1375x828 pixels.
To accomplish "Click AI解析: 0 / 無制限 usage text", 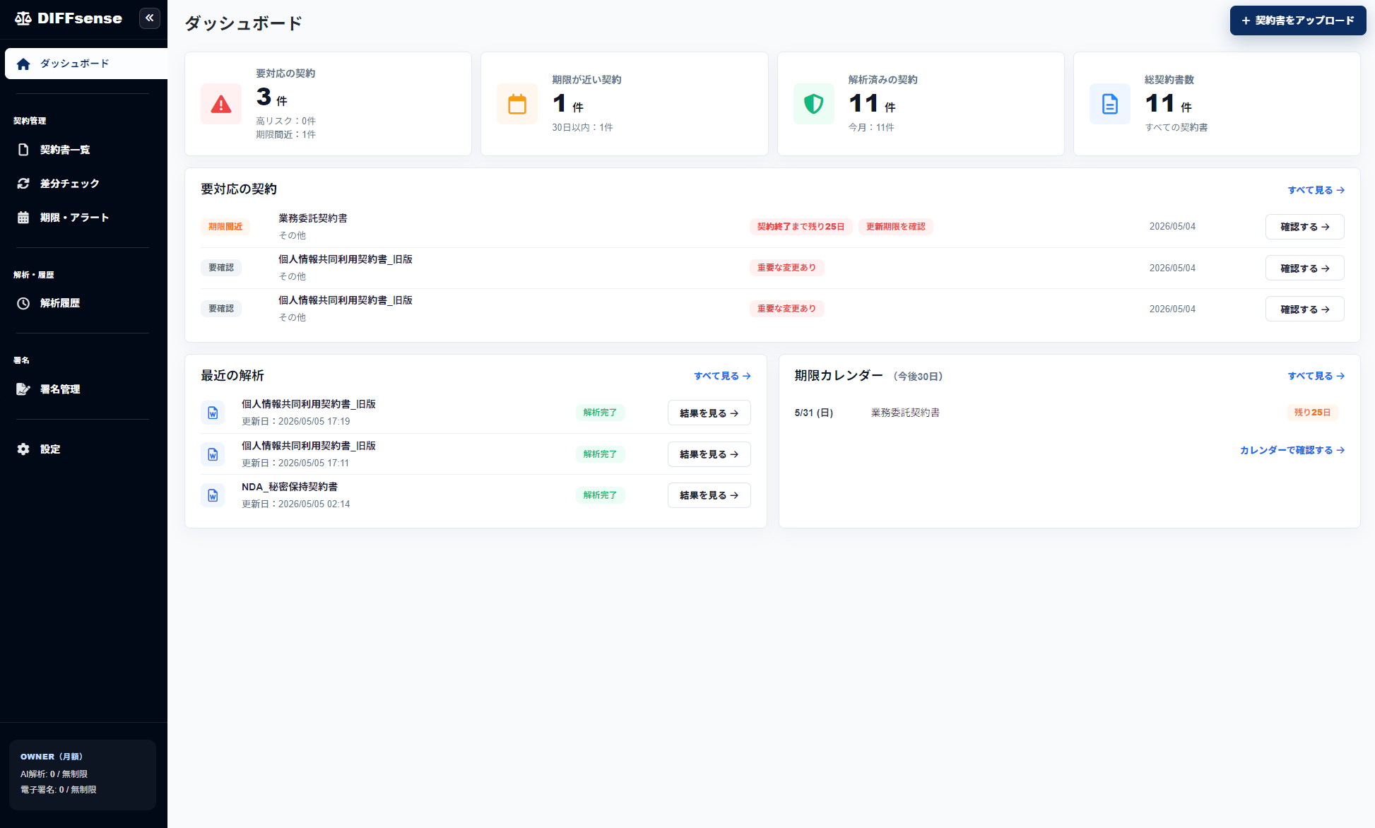I will (x=54, y=774).
